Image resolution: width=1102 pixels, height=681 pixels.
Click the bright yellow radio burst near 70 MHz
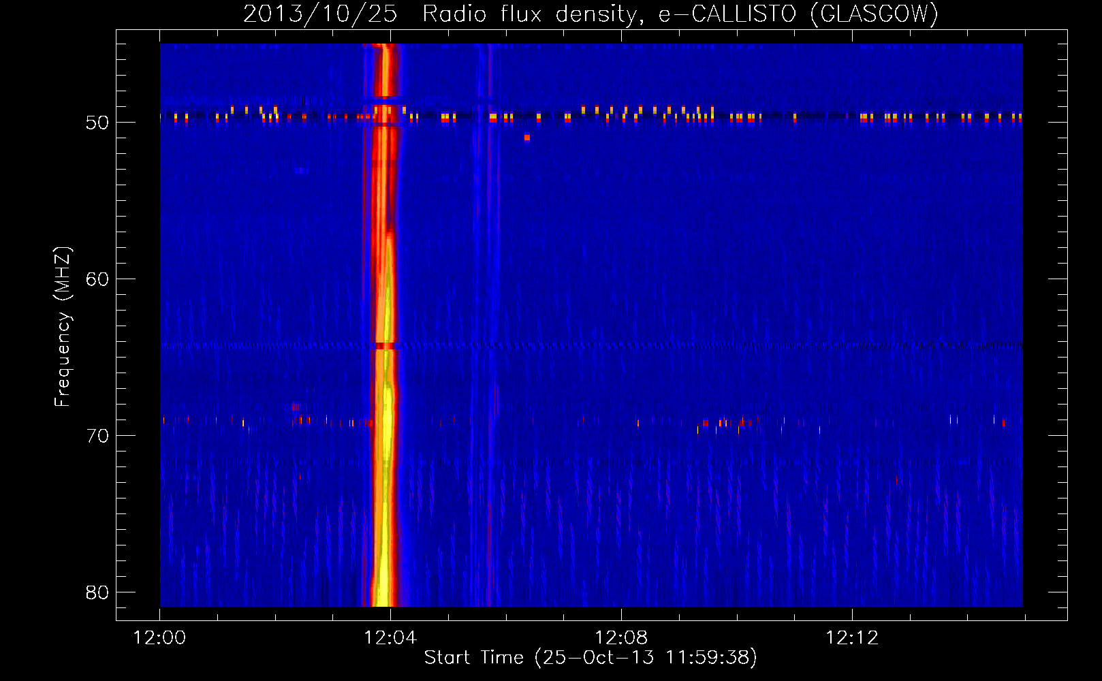point(386,436)
